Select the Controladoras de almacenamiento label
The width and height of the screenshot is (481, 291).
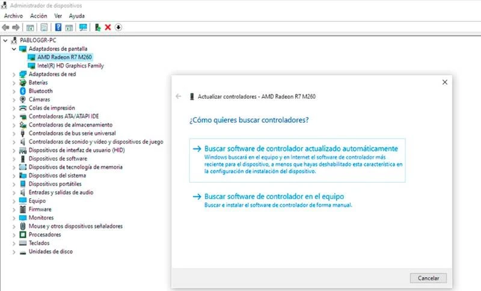pyautogui.click(x=70, y=125)
